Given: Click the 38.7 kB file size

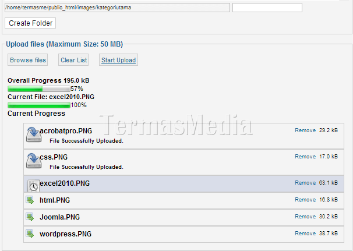Looking at the screenshot, I should pyautogui.click(x=328, y=233).
